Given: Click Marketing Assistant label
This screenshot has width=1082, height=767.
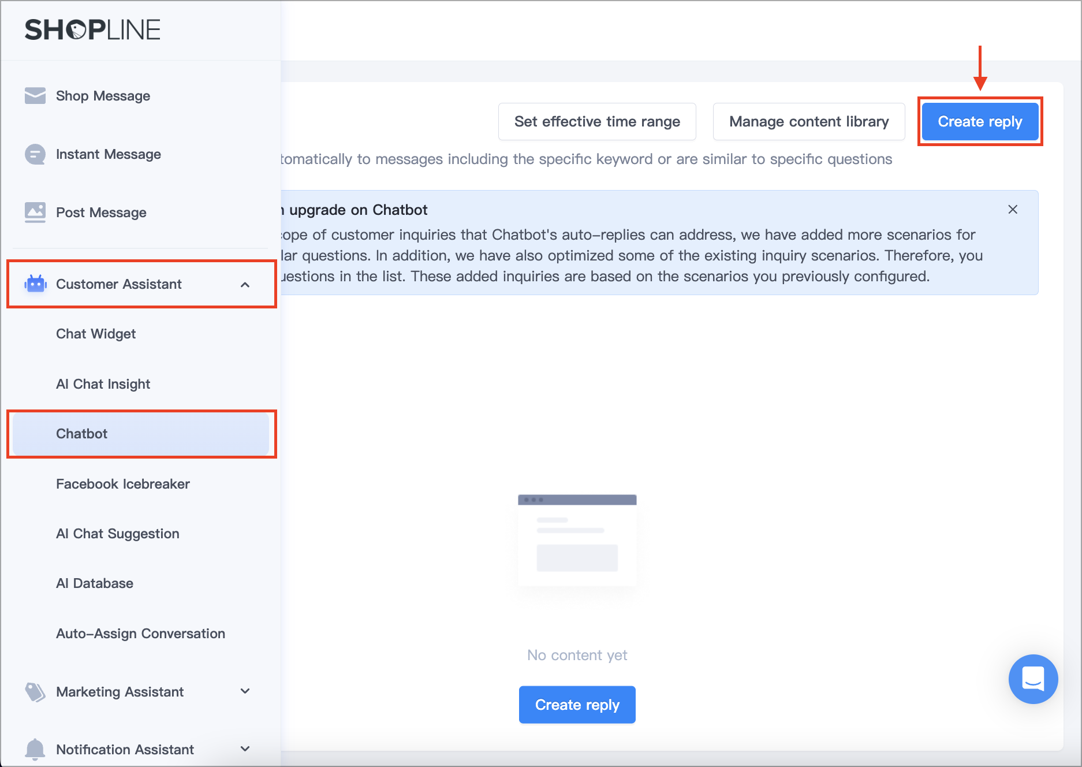Looking at the screenshot, I should pos(120,692).
